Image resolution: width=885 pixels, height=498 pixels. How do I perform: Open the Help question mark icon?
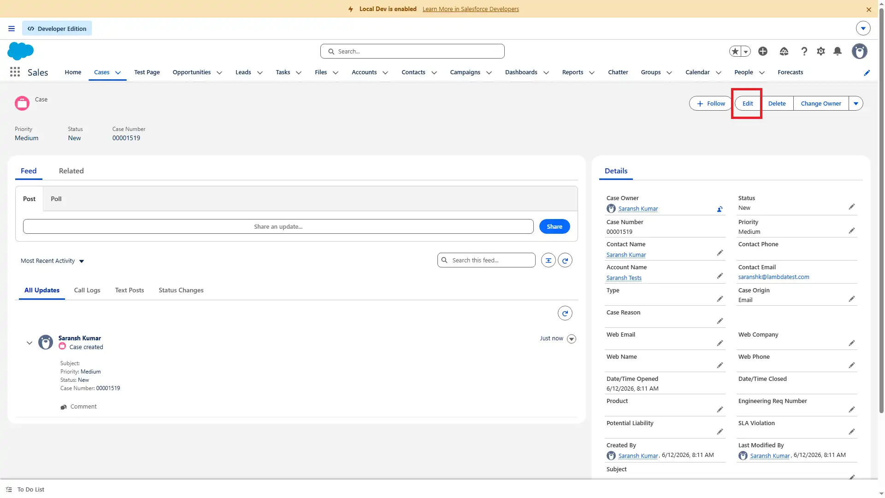point(804,51)
